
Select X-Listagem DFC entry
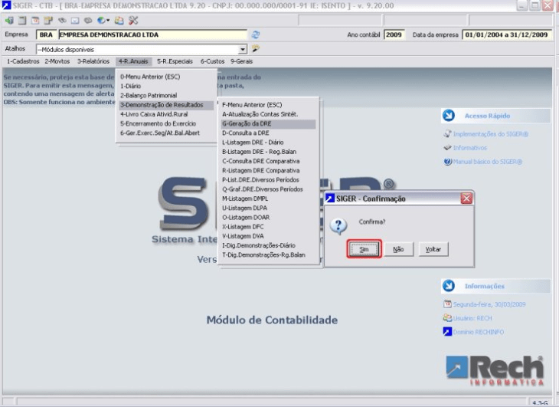coord(268,227)
